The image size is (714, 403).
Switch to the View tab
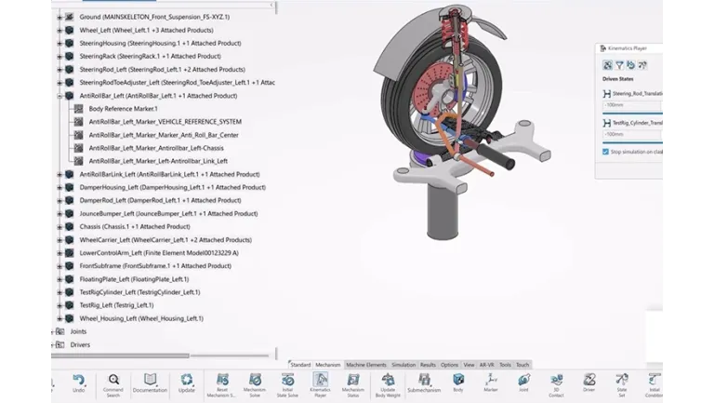[x=469, y=365]
